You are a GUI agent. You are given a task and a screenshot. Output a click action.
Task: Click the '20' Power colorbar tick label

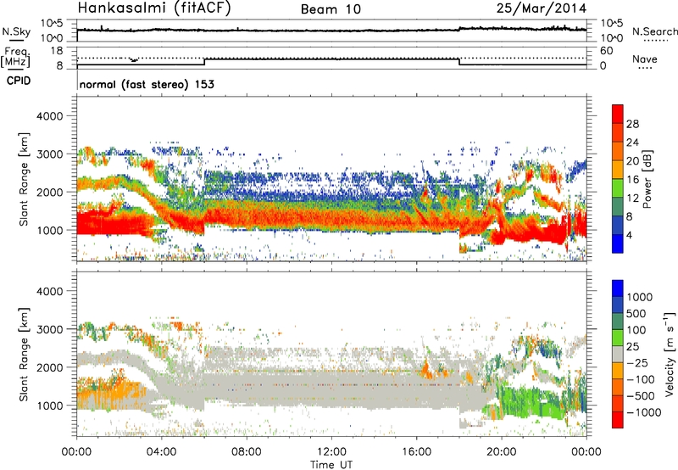pyautogui.click(x=632, y=161)
